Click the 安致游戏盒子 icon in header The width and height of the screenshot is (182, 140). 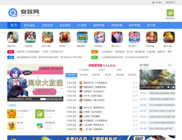click(x=170, y=13)
